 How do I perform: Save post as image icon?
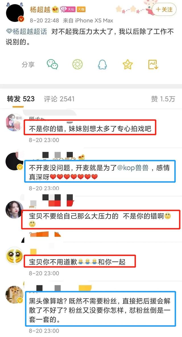153,64
